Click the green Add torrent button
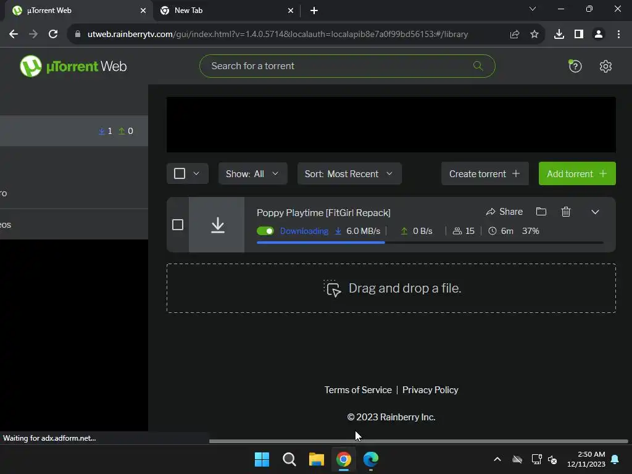This screenshot has height=474, width=632. 577,173
